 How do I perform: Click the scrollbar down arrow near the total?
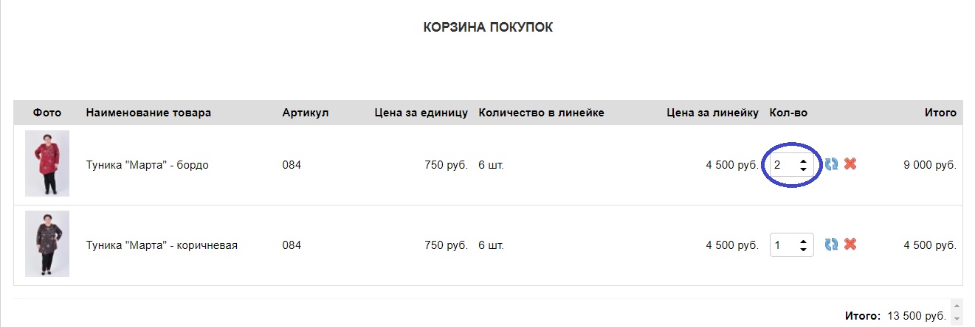tap(957, 319)
